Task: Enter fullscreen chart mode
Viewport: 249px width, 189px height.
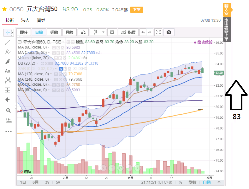Action: [158, 32]
